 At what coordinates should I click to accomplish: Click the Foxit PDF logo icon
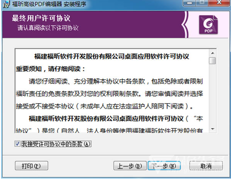(208, 25)
